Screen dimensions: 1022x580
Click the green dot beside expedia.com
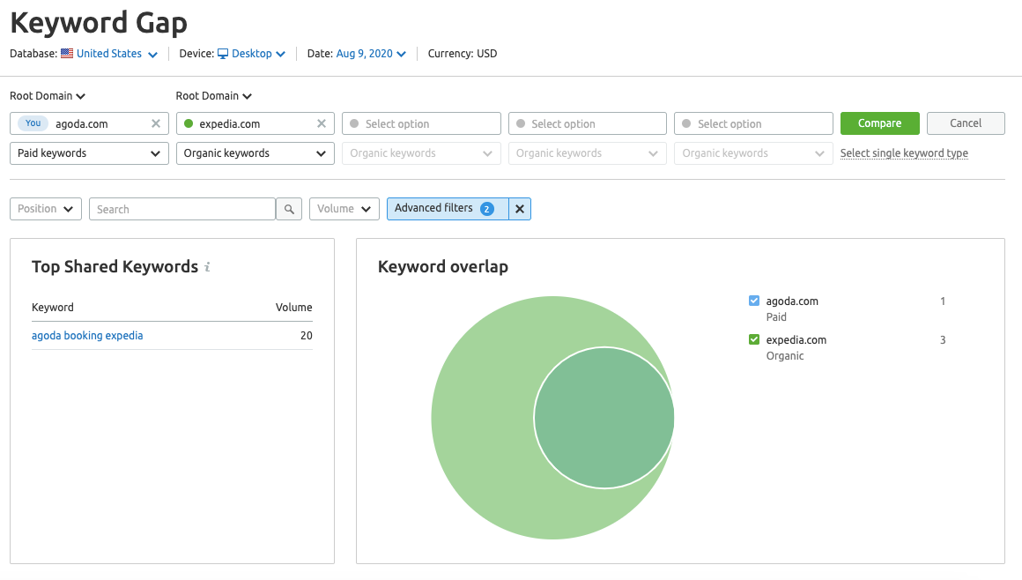click(189, 123)
